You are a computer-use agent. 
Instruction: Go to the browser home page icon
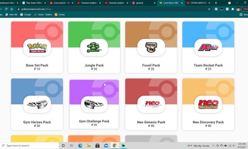click(12, 9)
